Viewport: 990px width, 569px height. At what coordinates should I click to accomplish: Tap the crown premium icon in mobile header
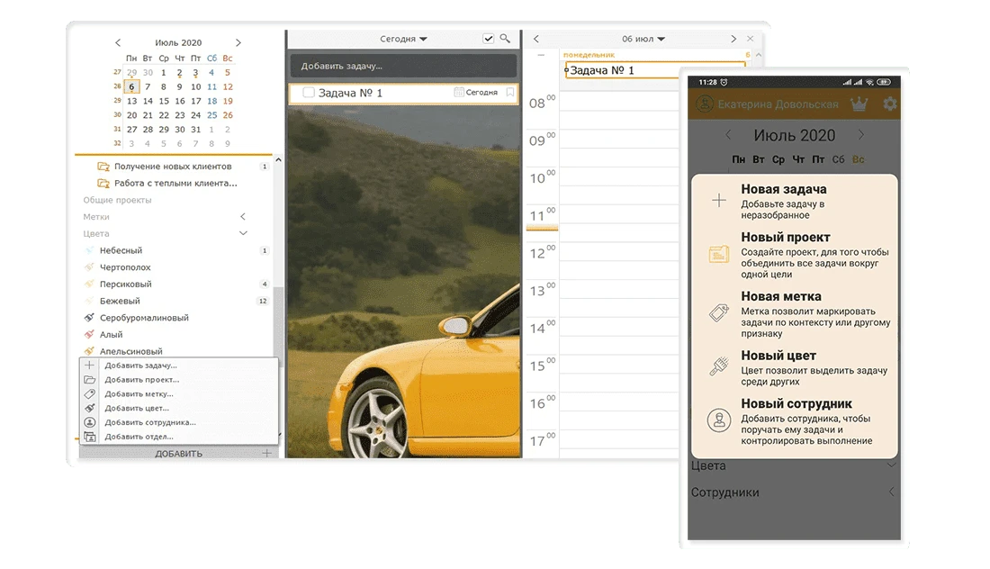coord(859,104)
